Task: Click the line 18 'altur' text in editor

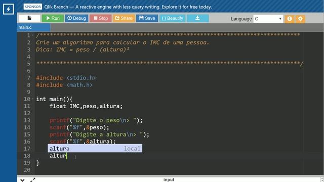Action: click(x=58, y=156)
